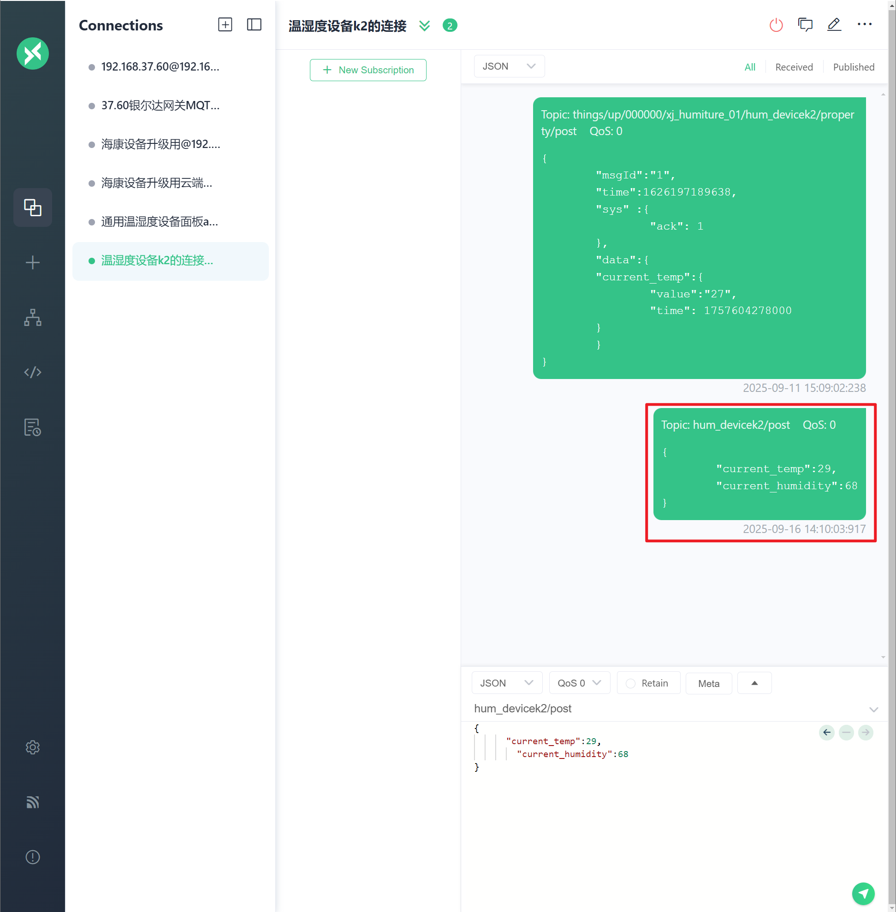This screenshot has height=912, width=896.
Task: Expand connection details double chevron
Action: pos(424,25)
